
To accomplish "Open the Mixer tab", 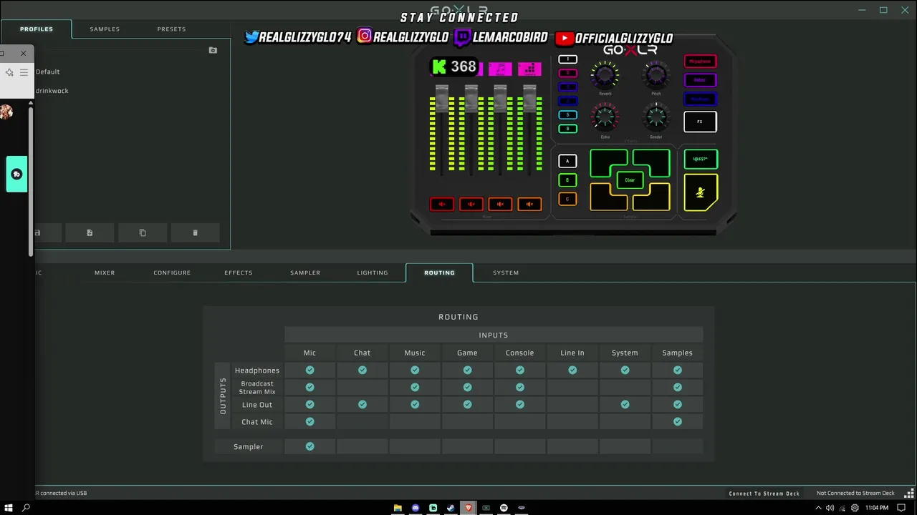I will click(x=105, y=273).
